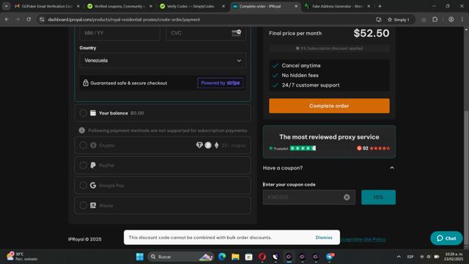Click the Trustpilot rating badge
This screenshot has width=469, height=264.
pyautogui.click(x=292, y=148)
